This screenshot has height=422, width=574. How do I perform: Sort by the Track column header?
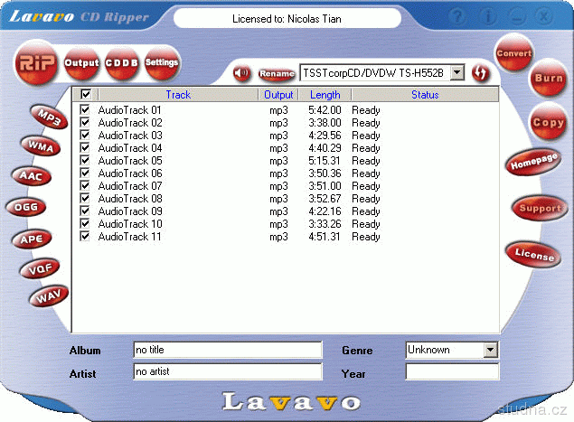[178, 94]
